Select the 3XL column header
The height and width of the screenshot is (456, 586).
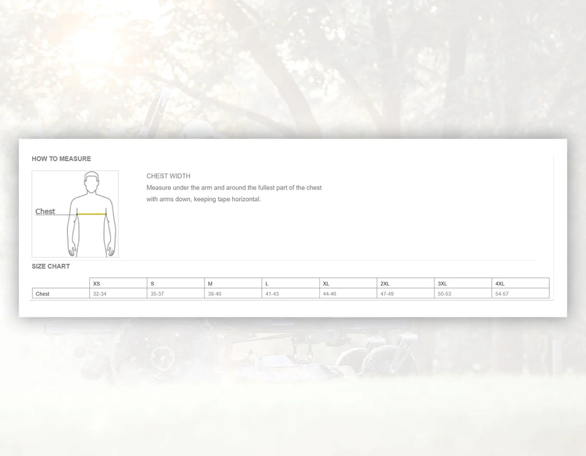point(442,284)
